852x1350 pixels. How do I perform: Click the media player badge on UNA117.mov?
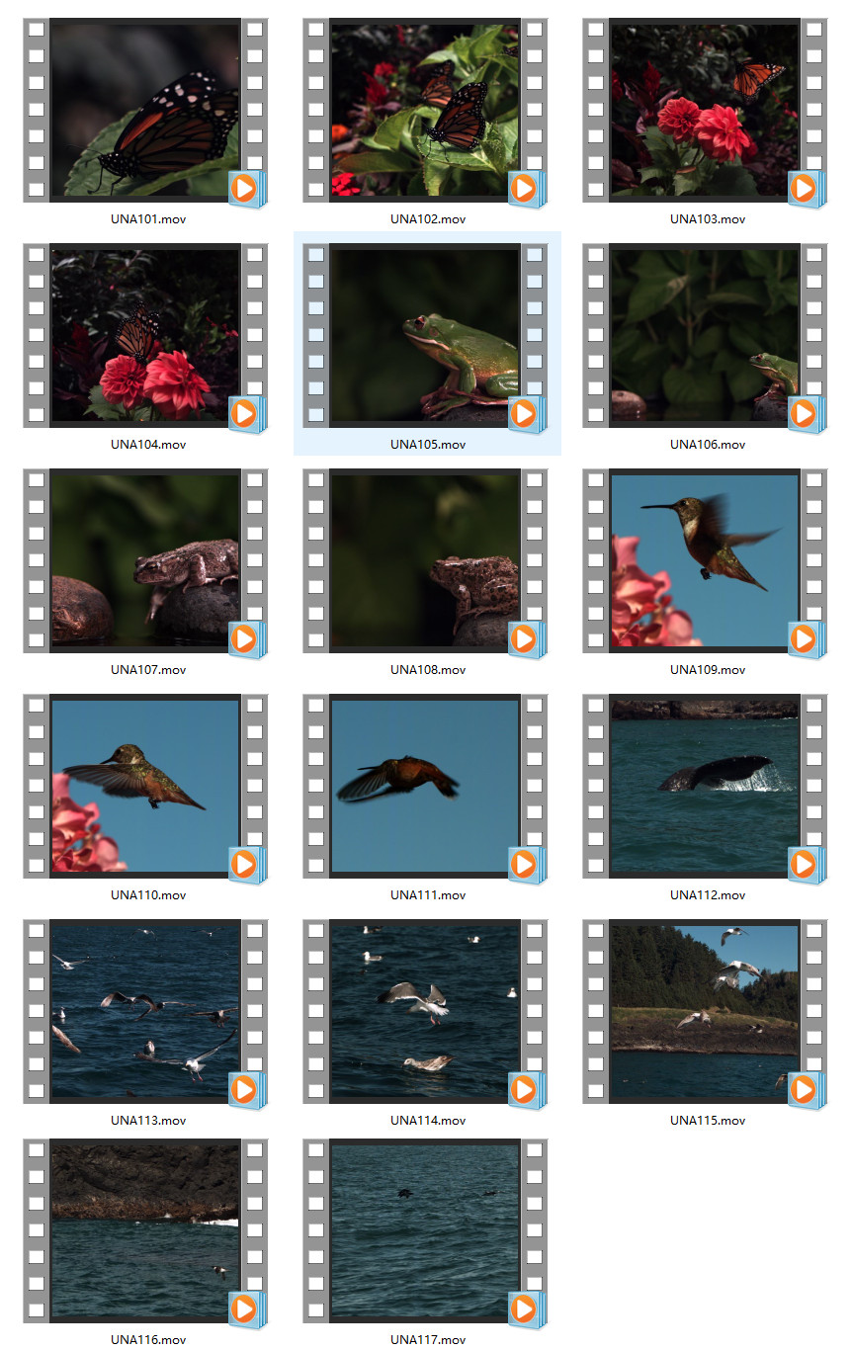527,1309
